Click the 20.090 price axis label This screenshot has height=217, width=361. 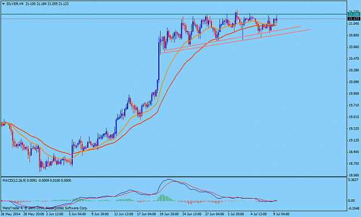(354, 82)
